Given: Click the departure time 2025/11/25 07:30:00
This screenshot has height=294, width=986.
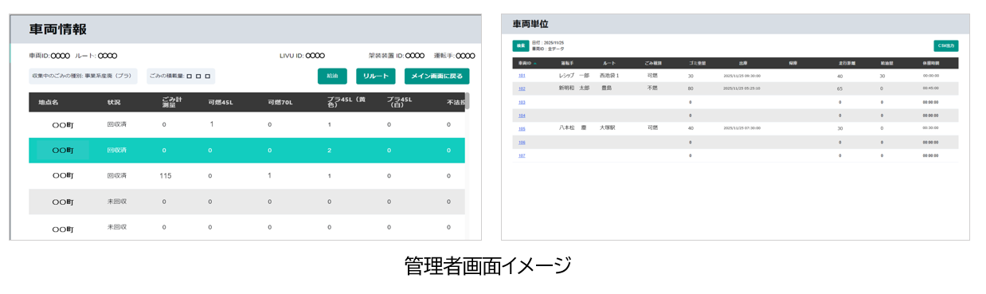Looking at the screenshot, I should (741, 128).
